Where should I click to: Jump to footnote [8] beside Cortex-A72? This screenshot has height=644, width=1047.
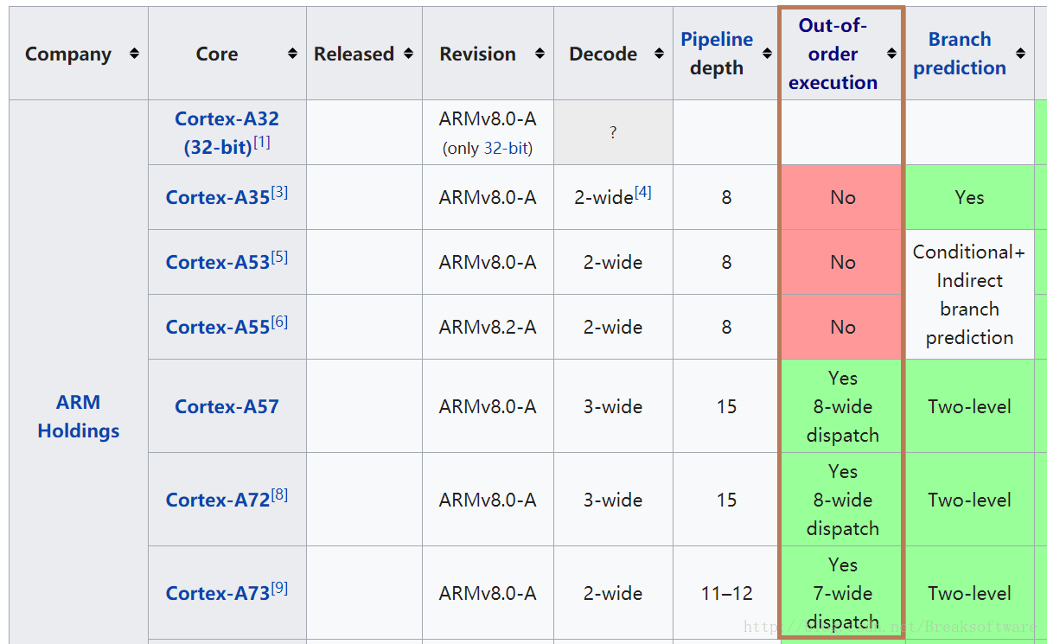[279, 494]
